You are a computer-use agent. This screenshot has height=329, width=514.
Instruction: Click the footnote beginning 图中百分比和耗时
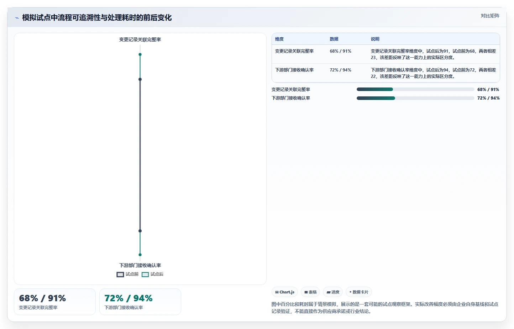click(x=385, y=308)
